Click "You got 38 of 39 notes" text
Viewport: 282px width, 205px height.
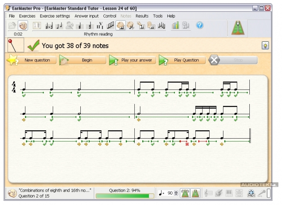pyautogui.click(x=75, y=46)
